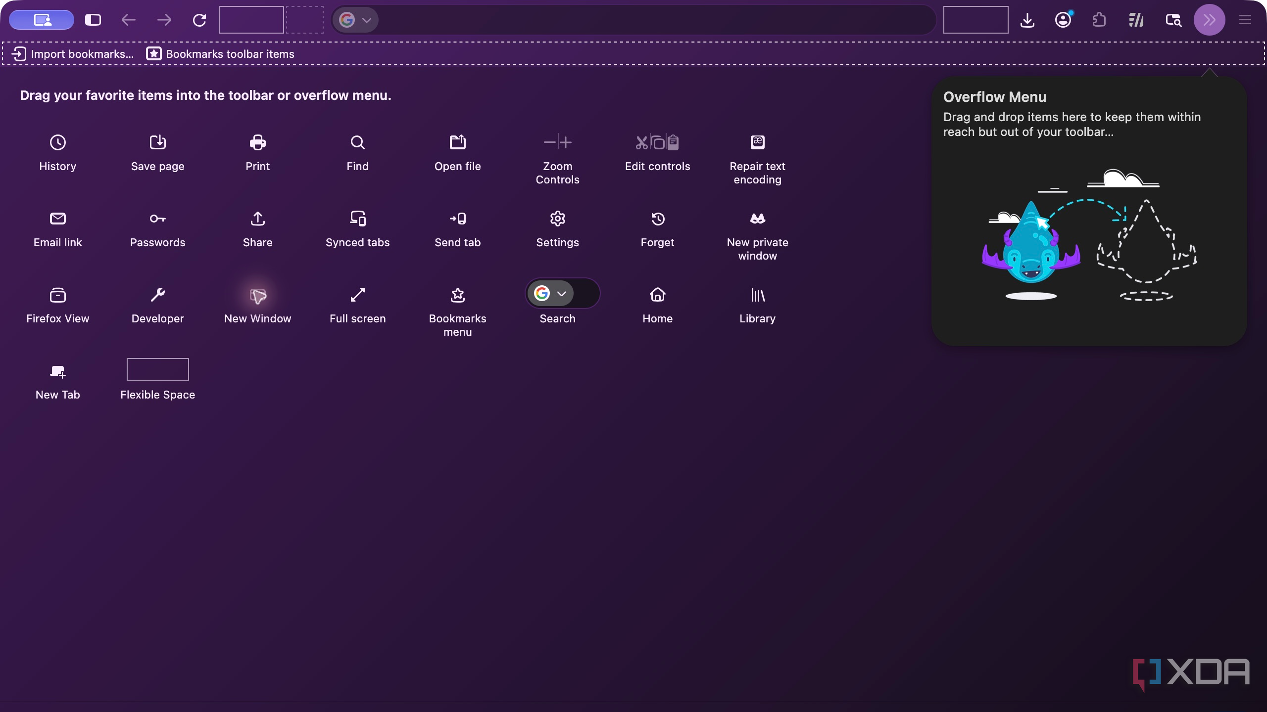Click the Extensions puzzle icon

pyautogui.click(x=1099, y=20)
